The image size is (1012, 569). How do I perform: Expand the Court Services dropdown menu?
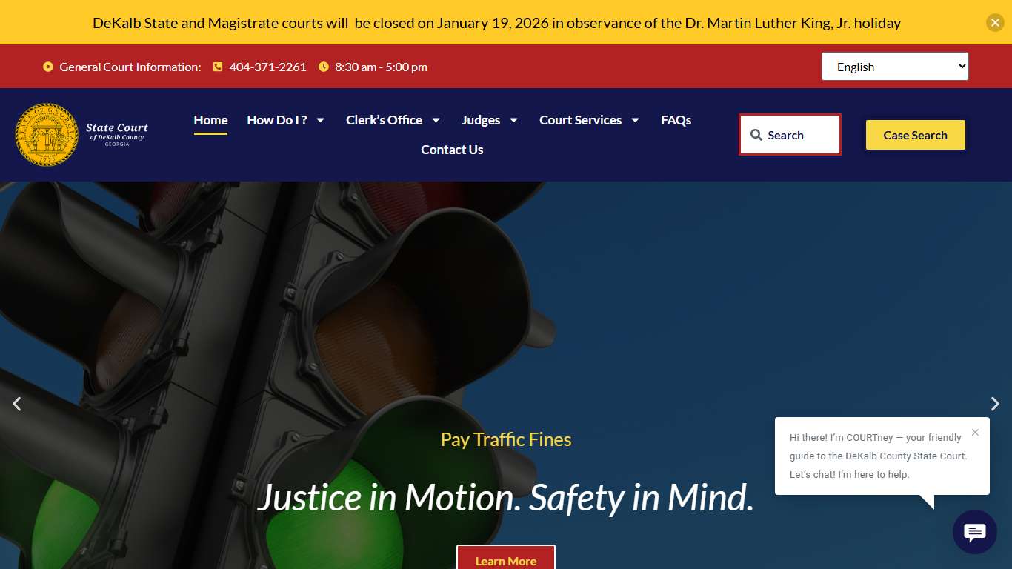(589, 120)
